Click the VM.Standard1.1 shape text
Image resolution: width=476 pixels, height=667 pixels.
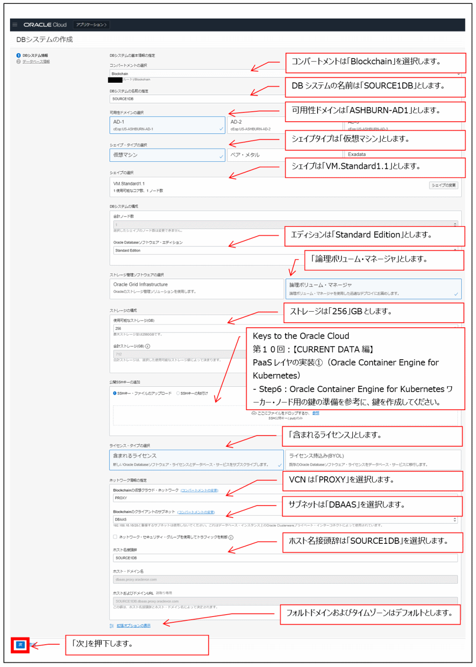click(129, 184)
